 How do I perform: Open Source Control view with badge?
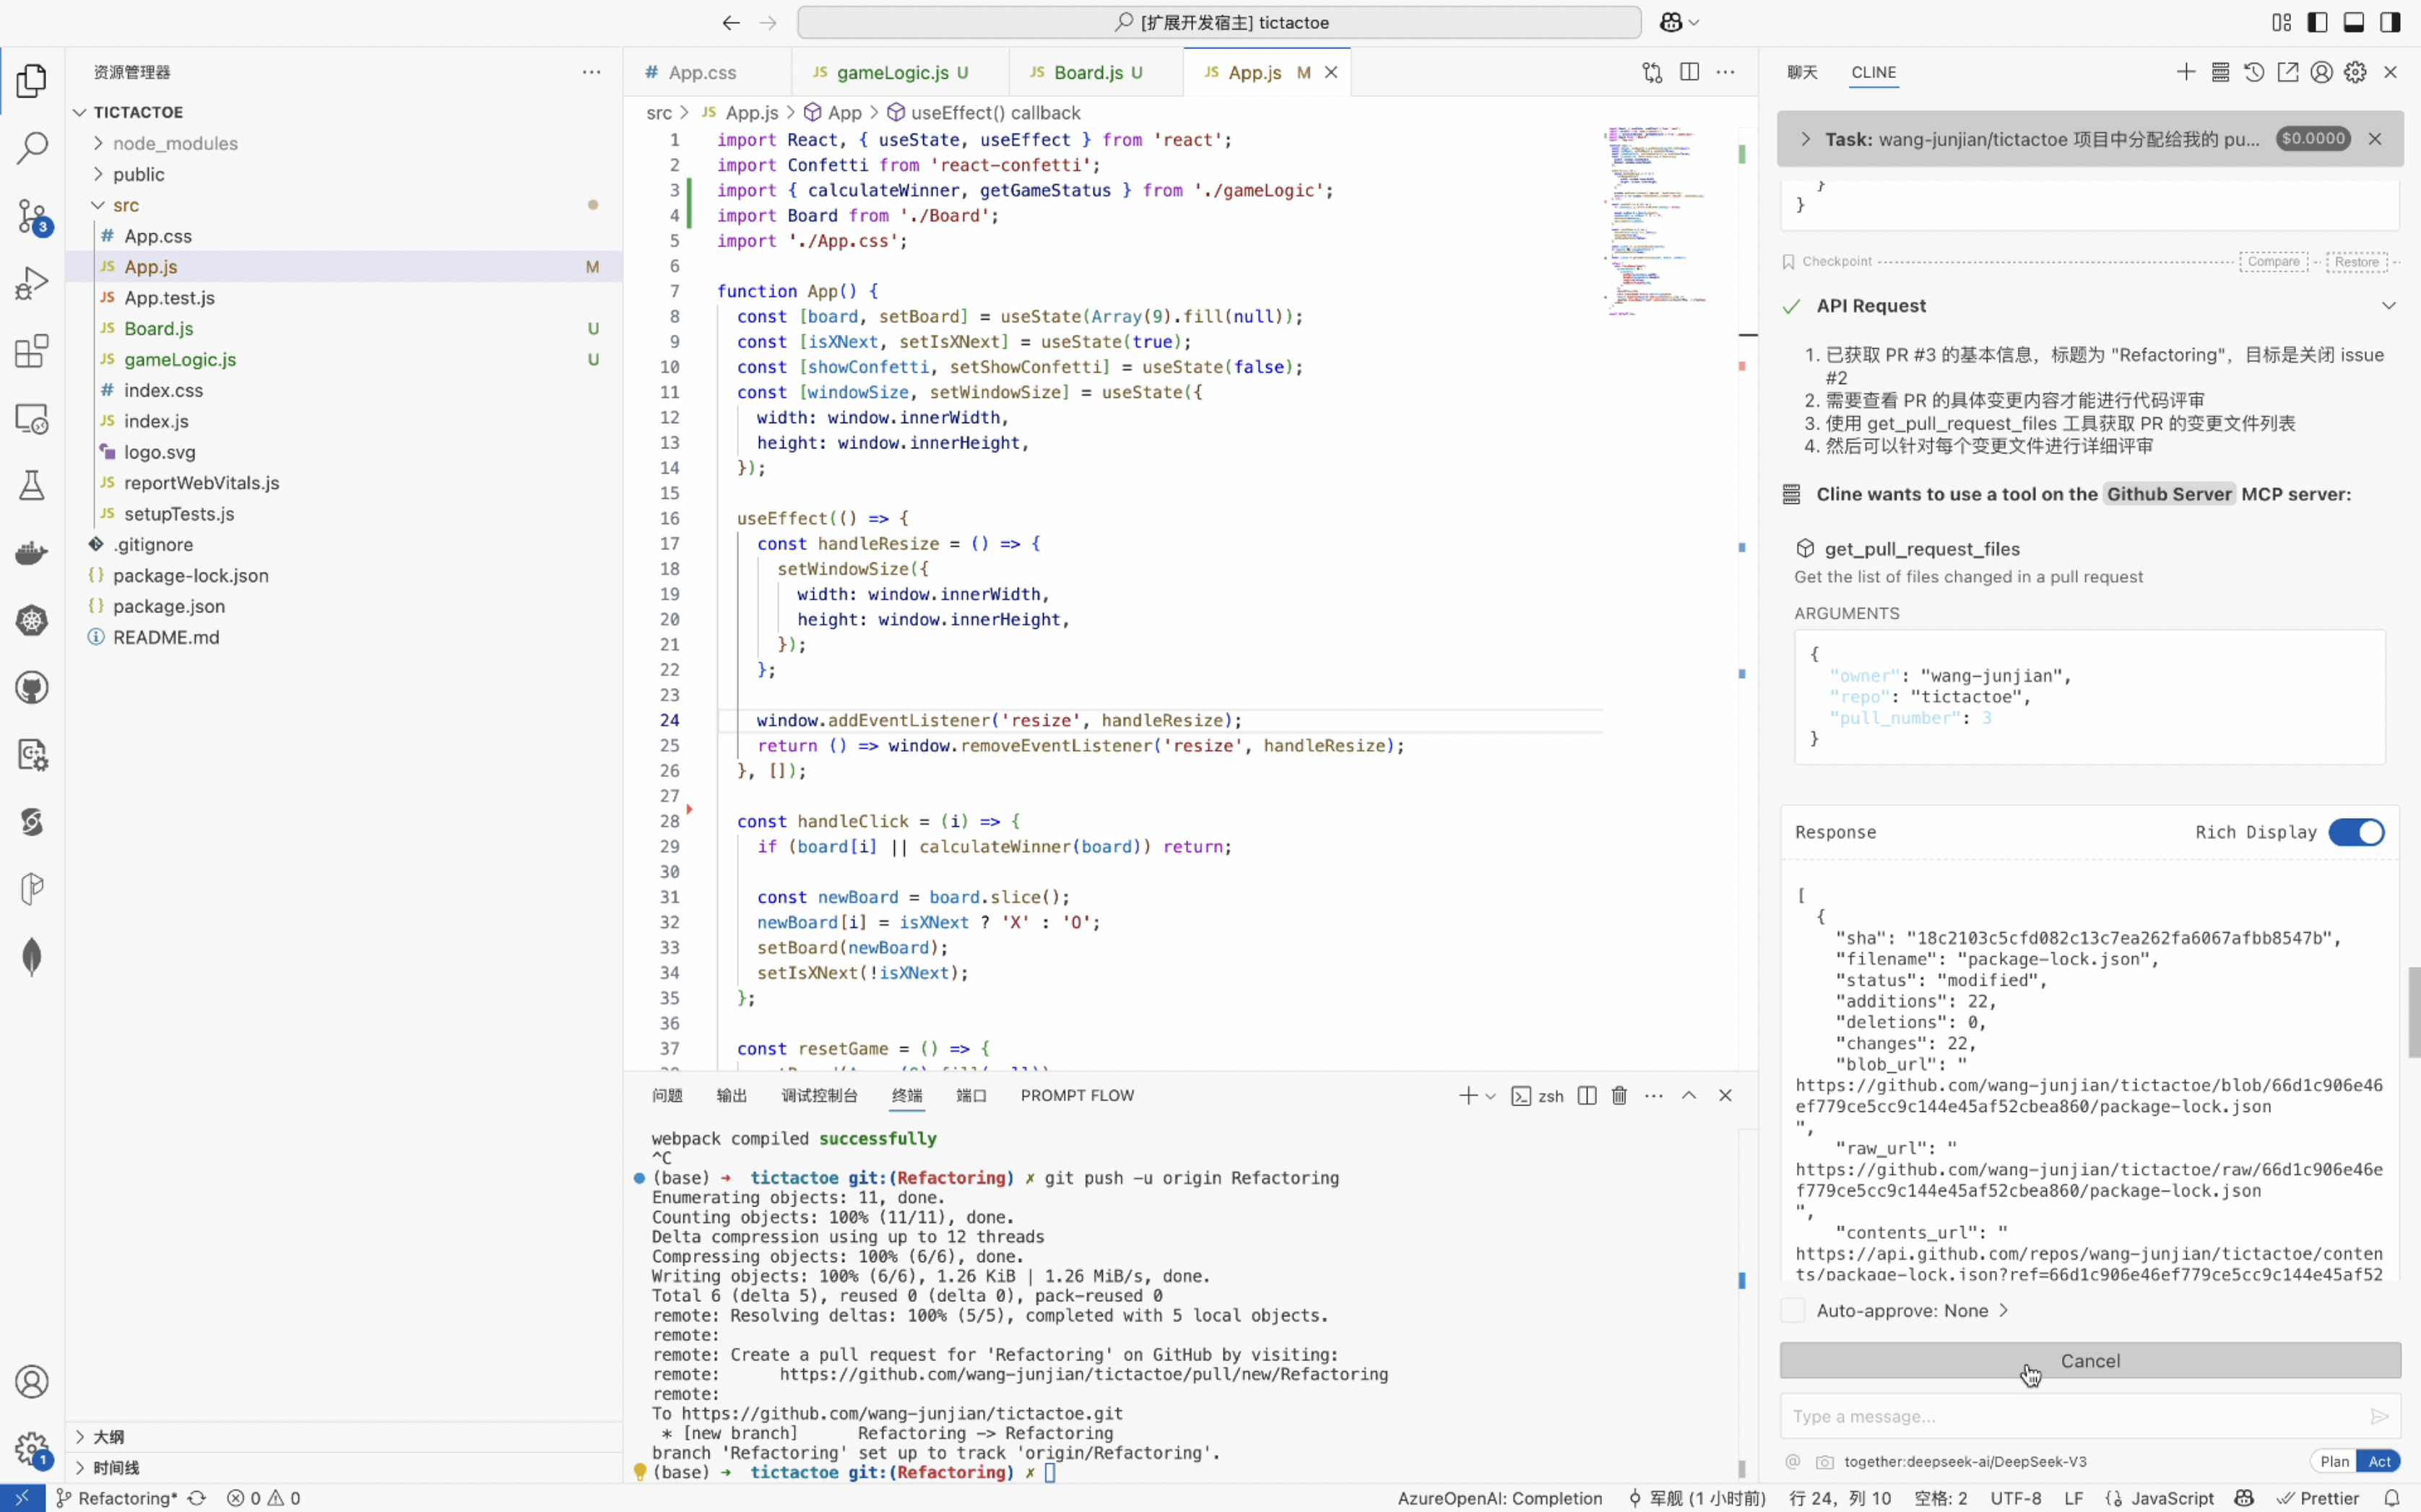coord(32,215)
